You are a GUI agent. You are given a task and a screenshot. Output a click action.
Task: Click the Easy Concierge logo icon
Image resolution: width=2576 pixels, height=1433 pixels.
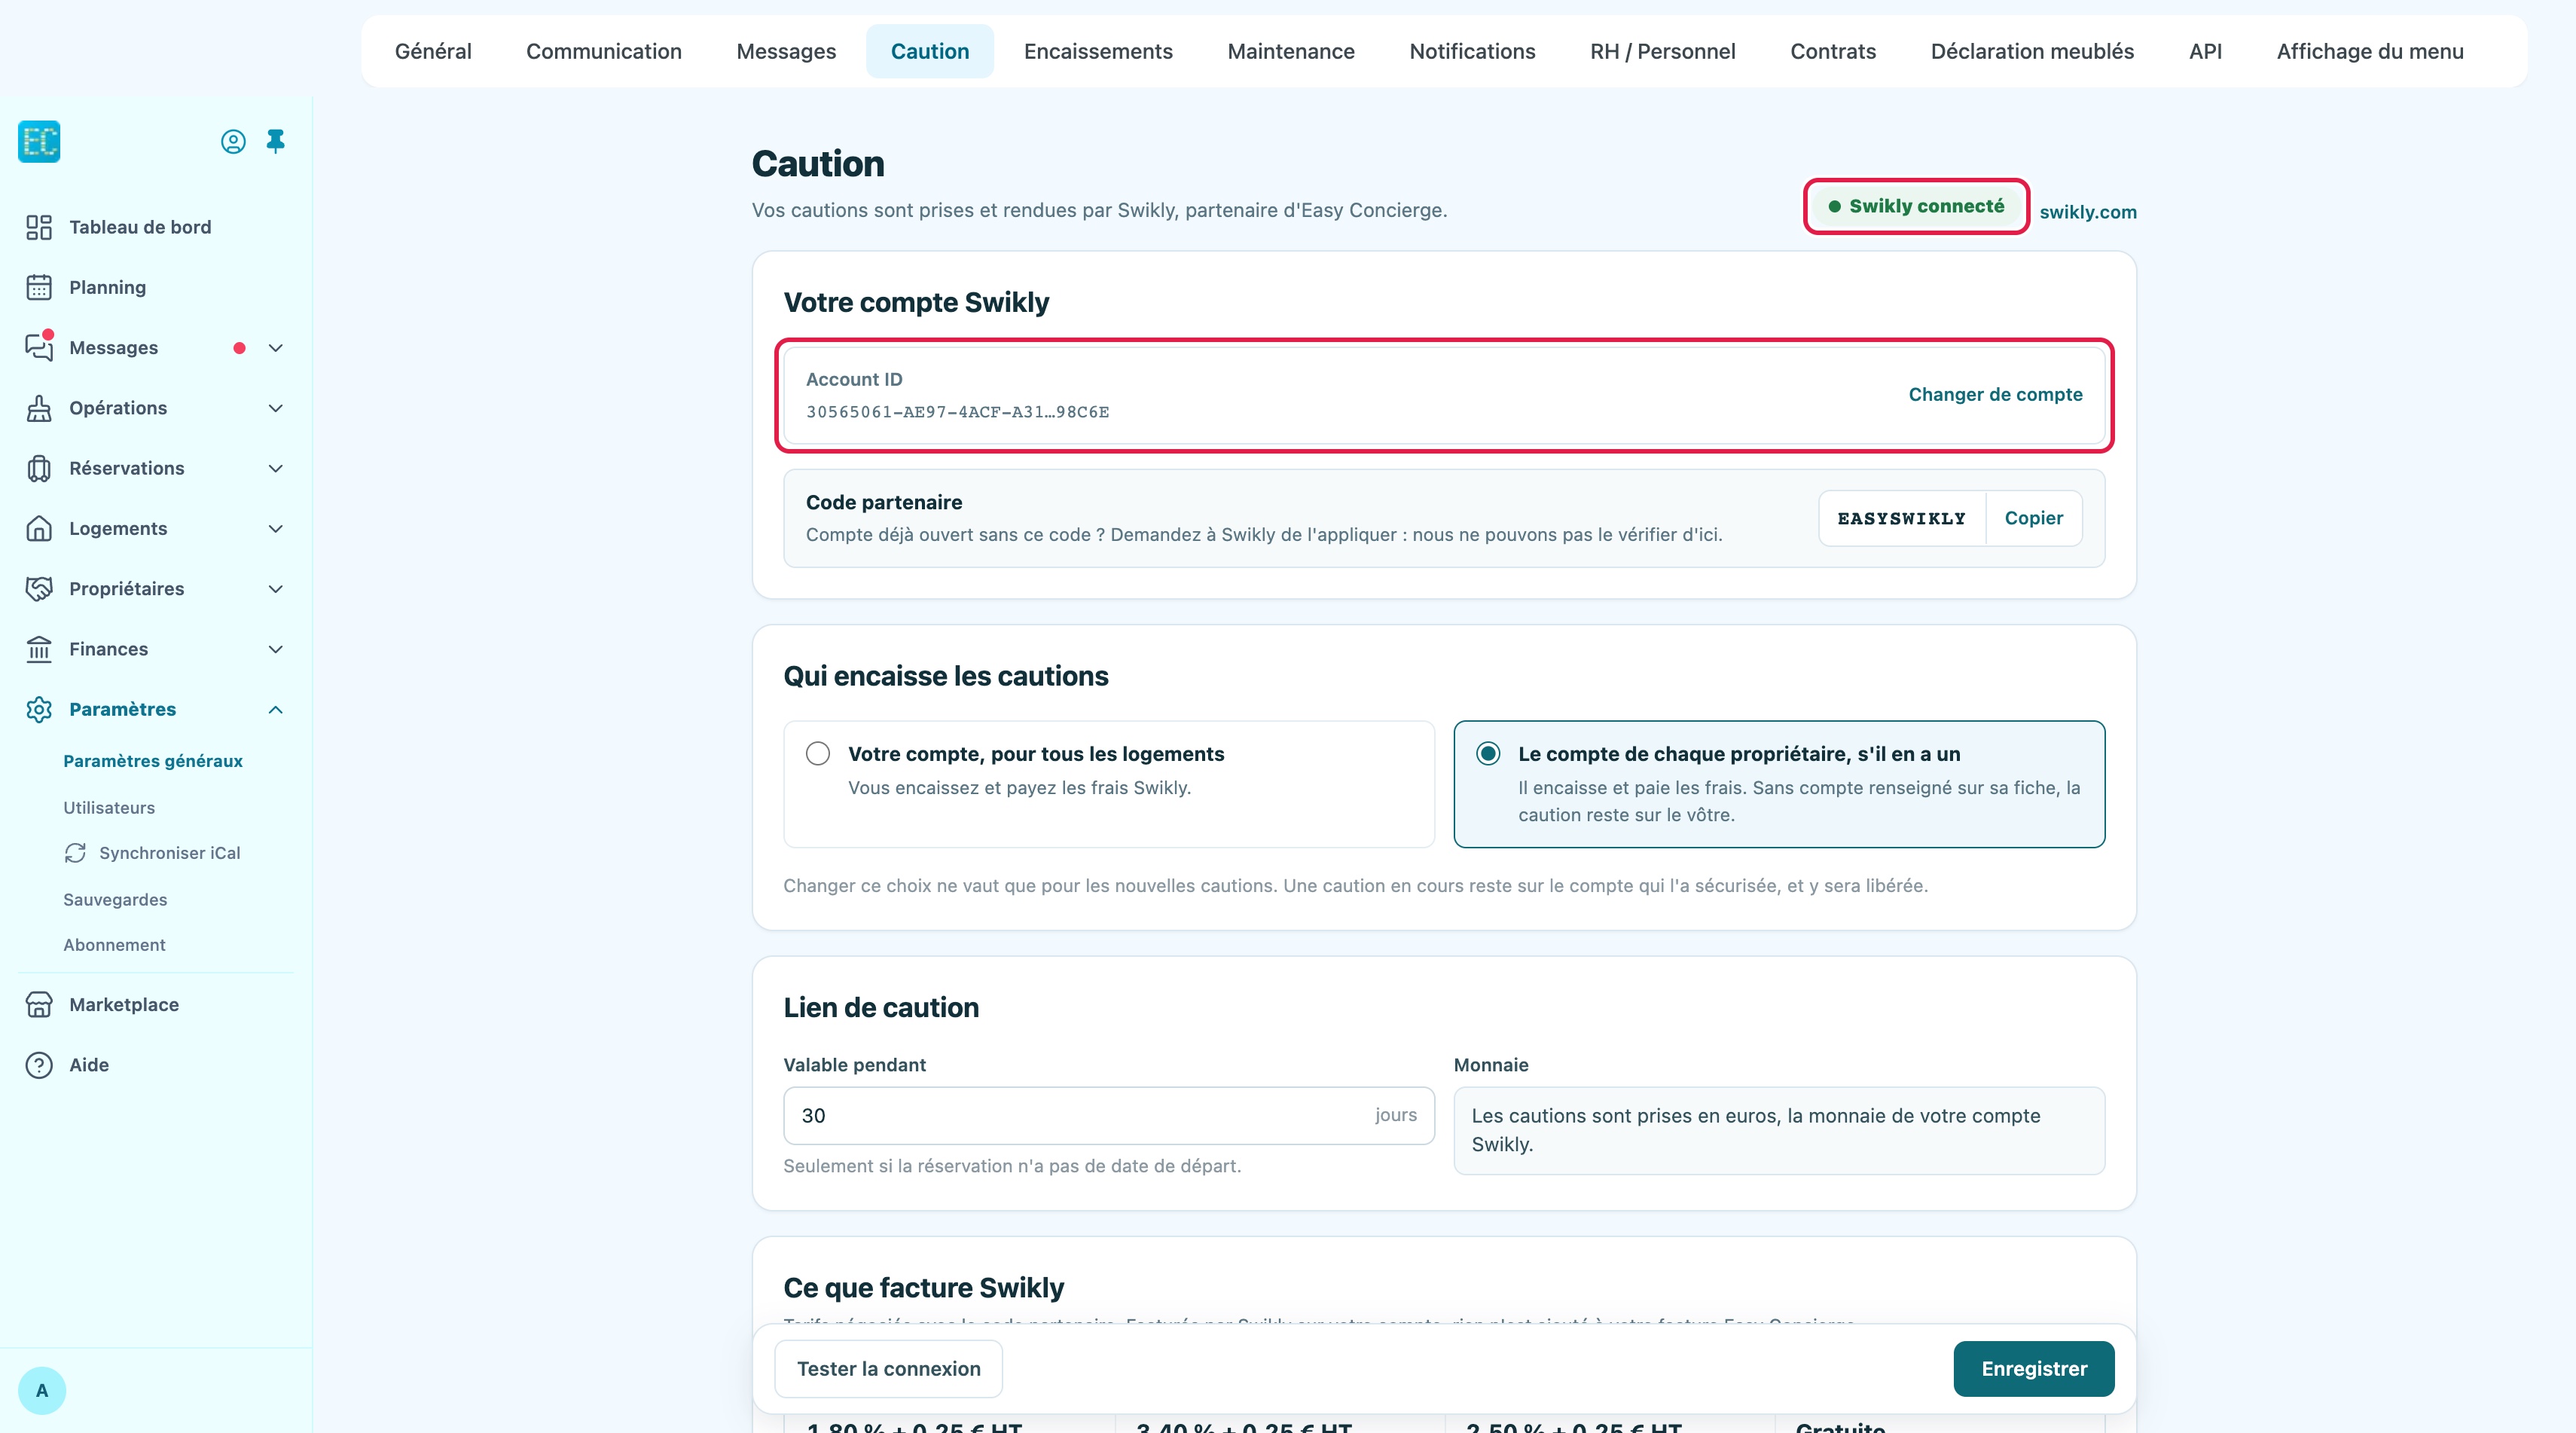tap(39, 141)
